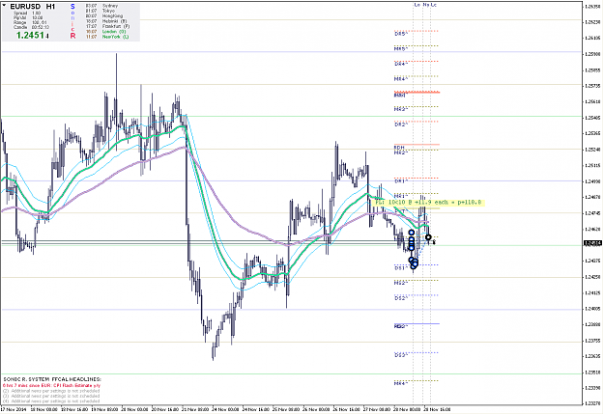Select the DS2 pivot level label

[401, 298]
